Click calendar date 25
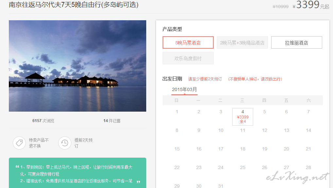 [242, 168]
